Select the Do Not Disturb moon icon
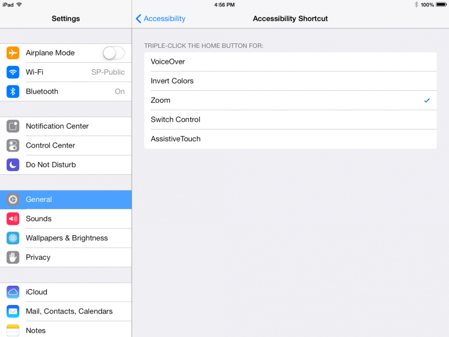The width and height of the screenshot is (449, 337). 12,165
